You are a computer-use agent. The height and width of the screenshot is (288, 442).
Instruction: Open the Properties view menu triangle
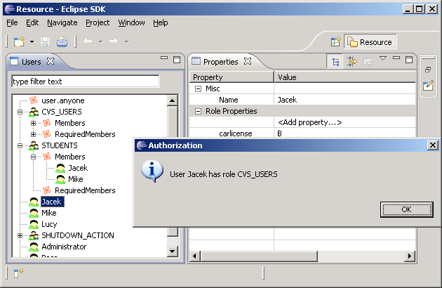click(382, 58)
